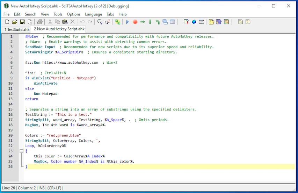298x193 pixels.
Task: Click the blue and yellow document icon
Action: (219, 22)
